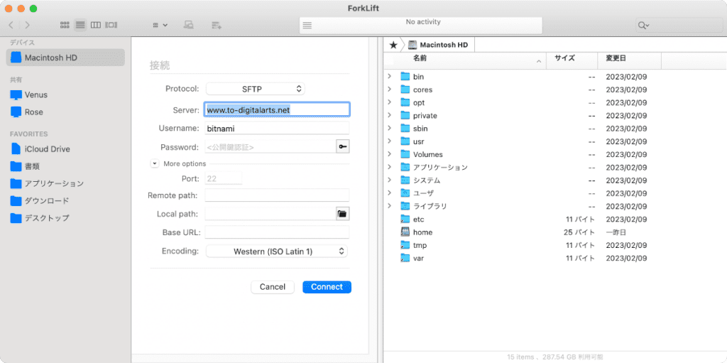Switch to icon view in toolbar
This screenshot has width=727, height=363.
click(65, 25)
